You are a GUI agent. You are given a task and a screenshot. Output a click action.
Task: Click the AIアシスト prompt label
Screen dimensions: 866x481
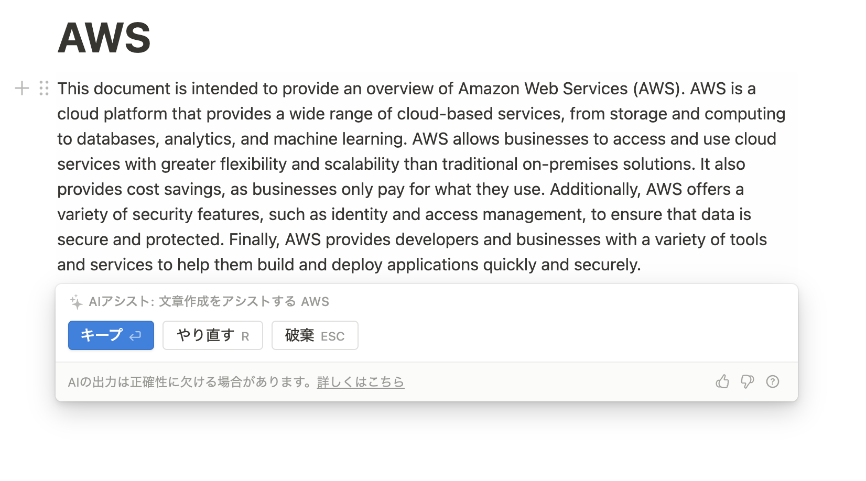coord(157,301)
